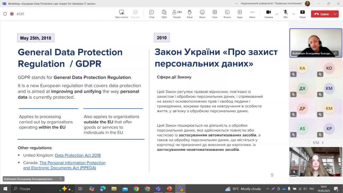Change layout via the View icon
343x193 pixels.
[x=215, y=13]
